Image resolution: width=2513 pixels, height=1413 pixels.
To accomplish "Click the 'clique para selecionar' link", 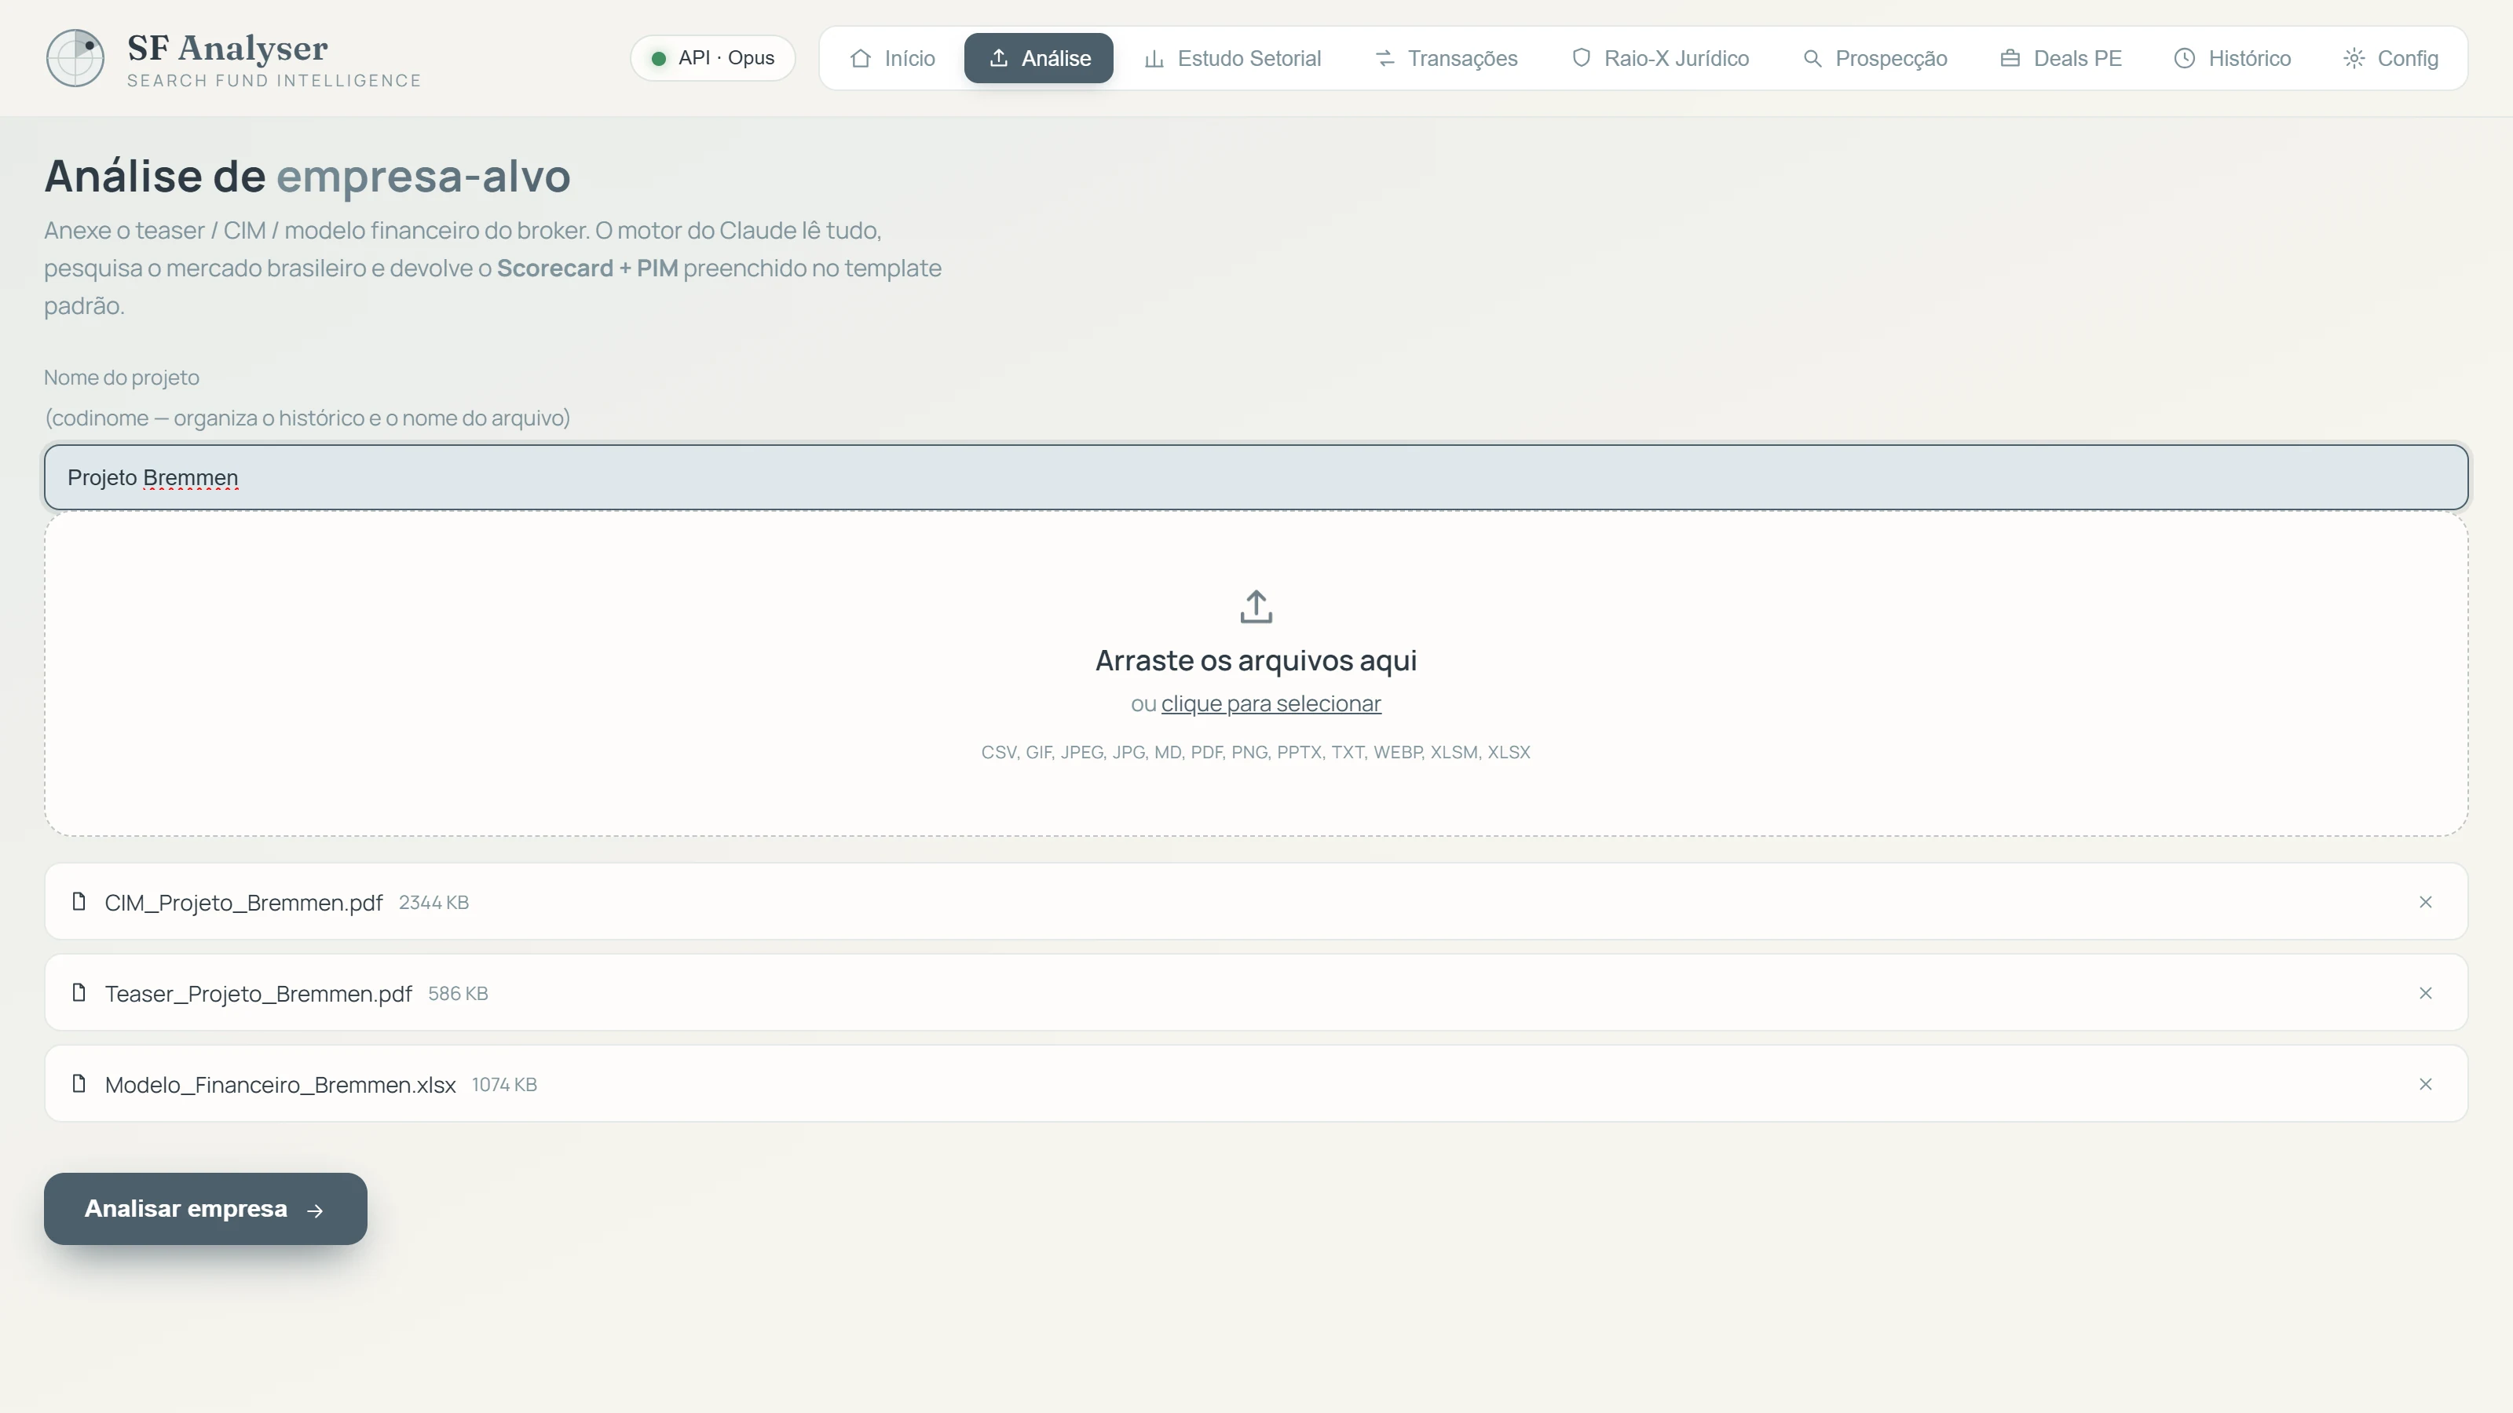I will pyautogui.click(x=1271, y=704).
